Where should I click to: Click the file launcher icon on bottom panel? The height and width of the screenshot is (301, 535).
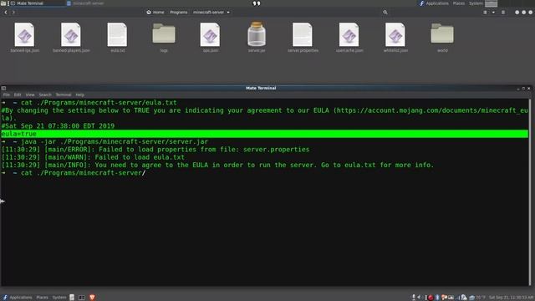click(72, 298)
